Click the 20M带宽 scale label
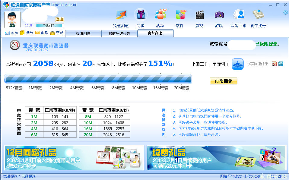This screenshot has width=289, height=180. tap(182, 88)
